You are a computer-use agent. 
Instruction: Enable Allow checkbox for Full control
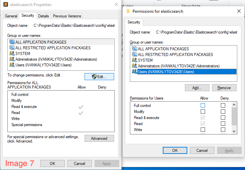click(203, 106)
